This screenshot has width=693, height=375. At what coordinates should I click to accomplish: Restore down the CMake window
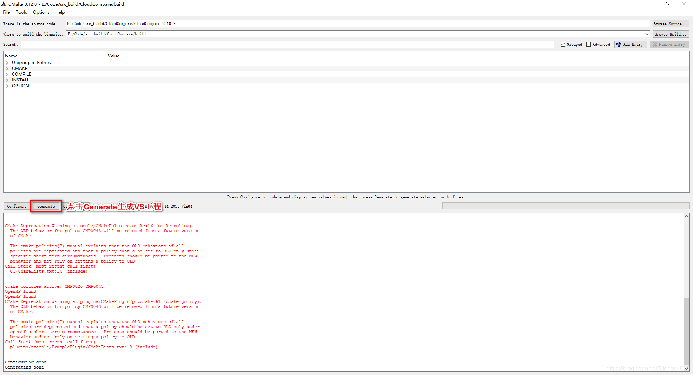click(x=667, y=4)
